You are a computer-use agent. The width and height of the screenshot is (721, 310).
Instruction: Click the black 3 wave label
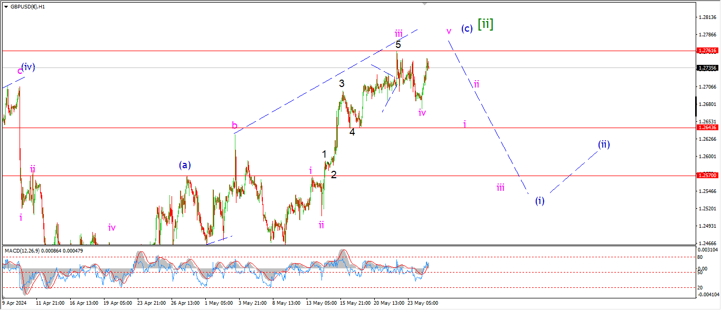342,83
